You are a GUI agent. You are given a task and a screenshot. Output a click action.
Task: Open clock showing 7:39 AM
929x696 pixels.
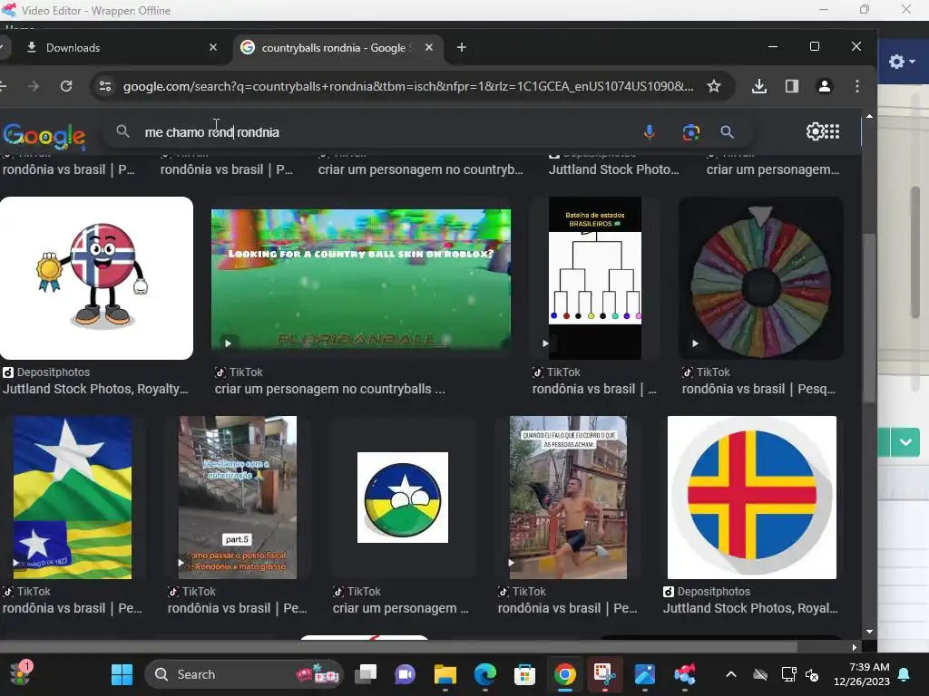pos(862,674)
